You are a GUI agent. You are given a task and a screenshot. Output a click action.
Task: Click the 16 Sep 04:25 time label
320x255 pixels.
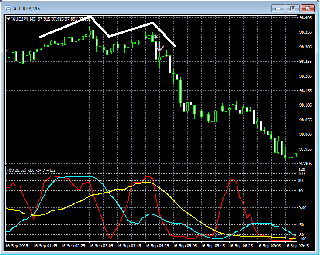pos(157,246)
